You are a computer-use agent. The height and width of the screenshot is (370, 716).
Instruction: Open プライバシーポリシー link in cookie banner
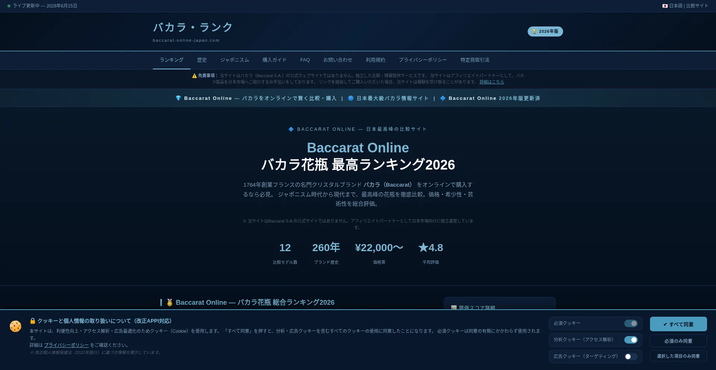(x=66, y=345)
